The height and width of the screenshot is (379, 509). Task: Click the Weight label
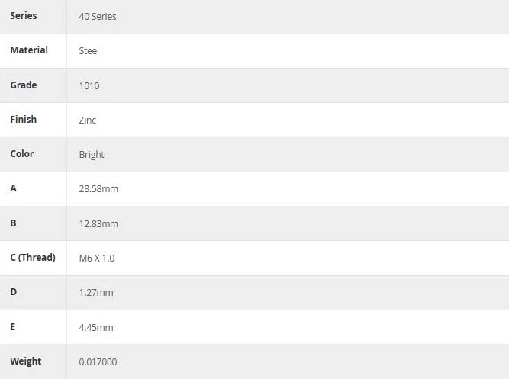point(26,361)
